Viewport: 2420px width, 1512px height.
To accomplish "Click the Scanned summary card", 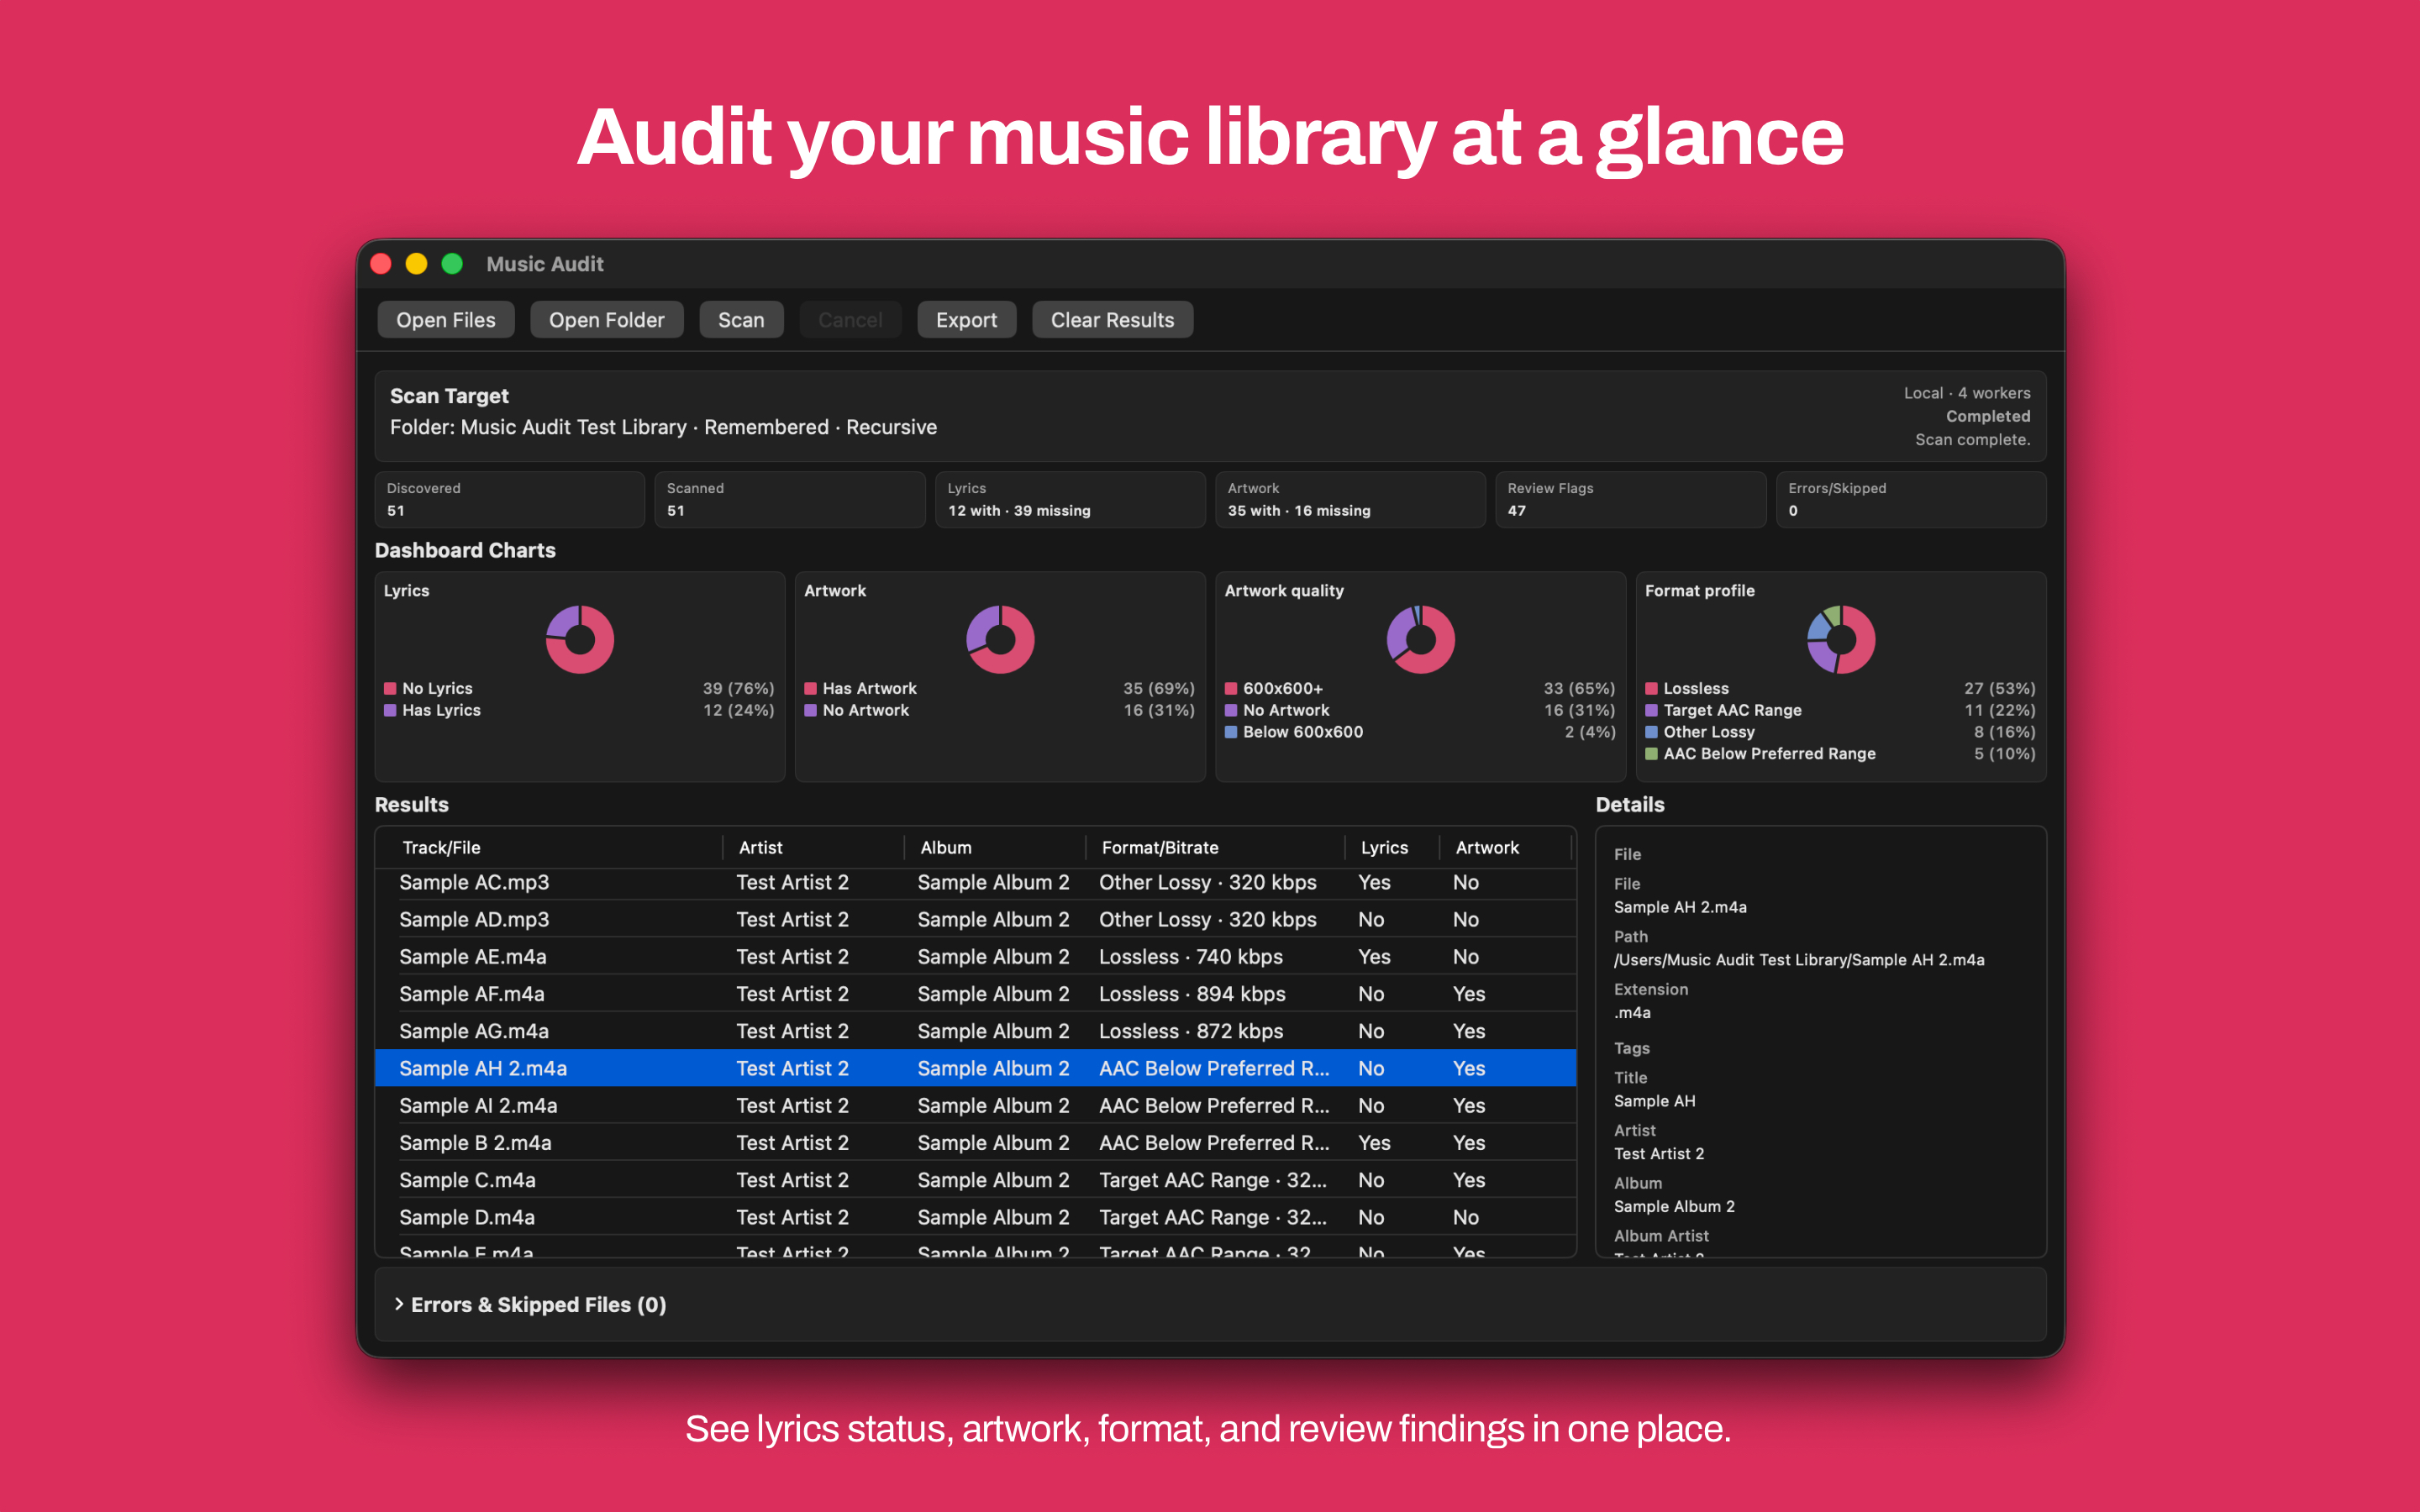I will pos(789,499).
